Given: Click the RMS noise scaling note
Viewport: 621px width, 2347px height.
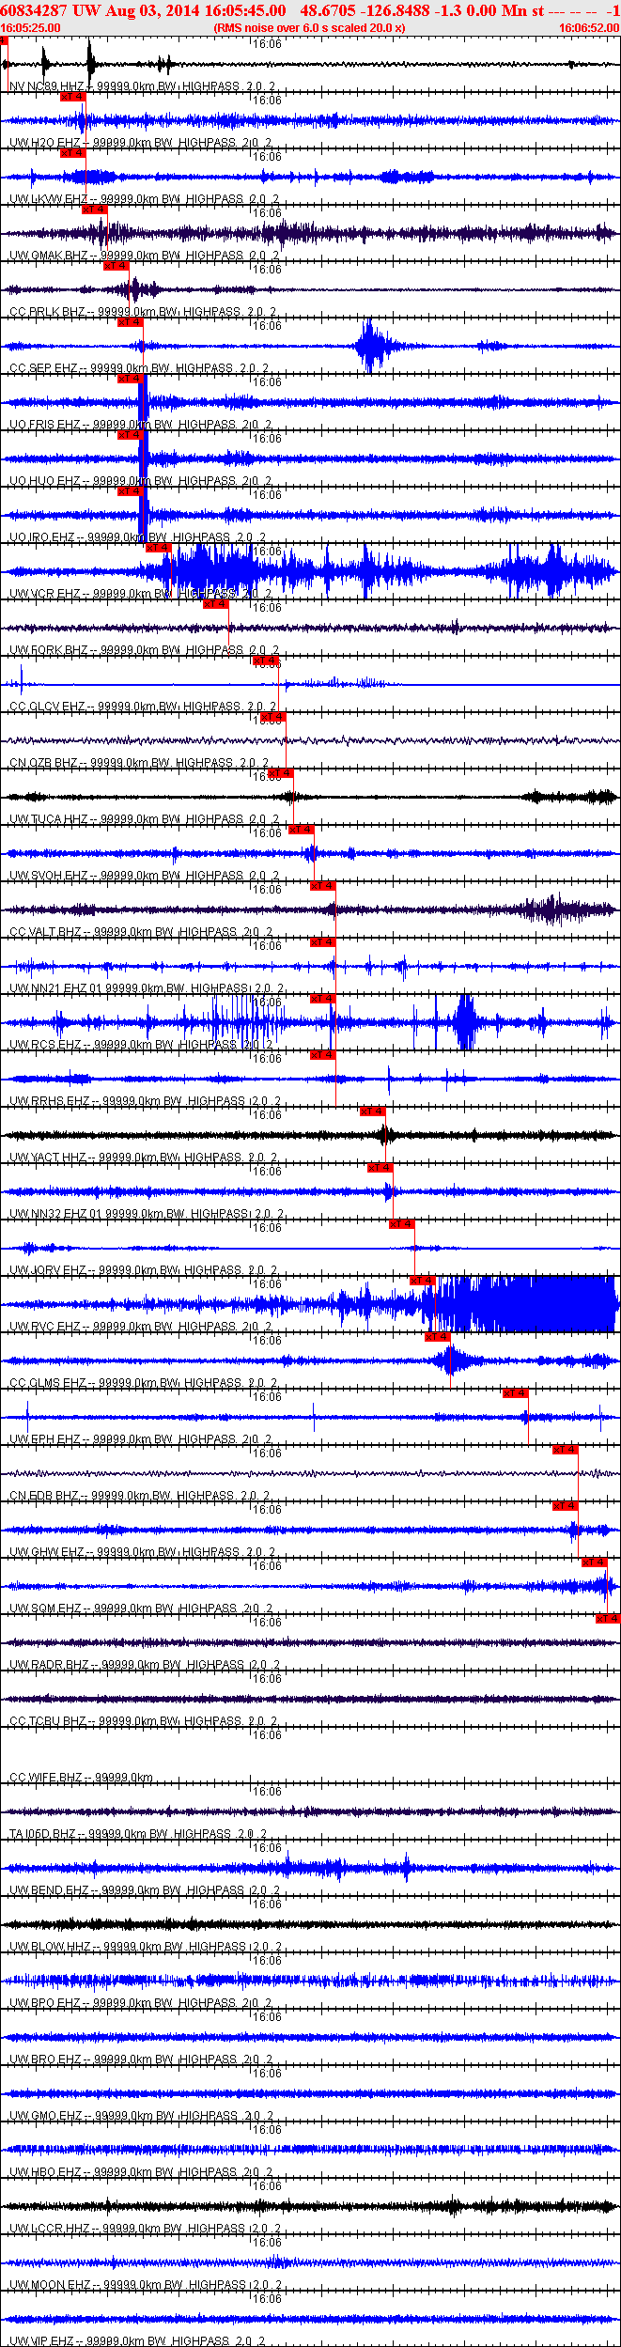Looking at the screenshot, I should (x=310, y=28).
